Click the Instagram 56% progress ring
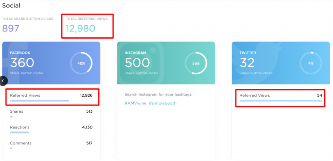Image resolution: width=333 pixels, height=161 pixels. [x=196, y=63]
